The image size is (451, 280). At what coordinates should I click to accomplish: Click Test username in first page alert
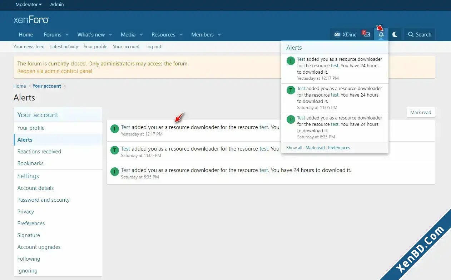coord(125,127)
